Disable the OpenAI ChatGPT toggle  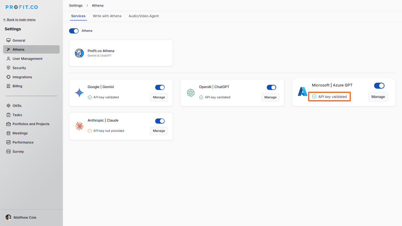click(x=271, y=87)
